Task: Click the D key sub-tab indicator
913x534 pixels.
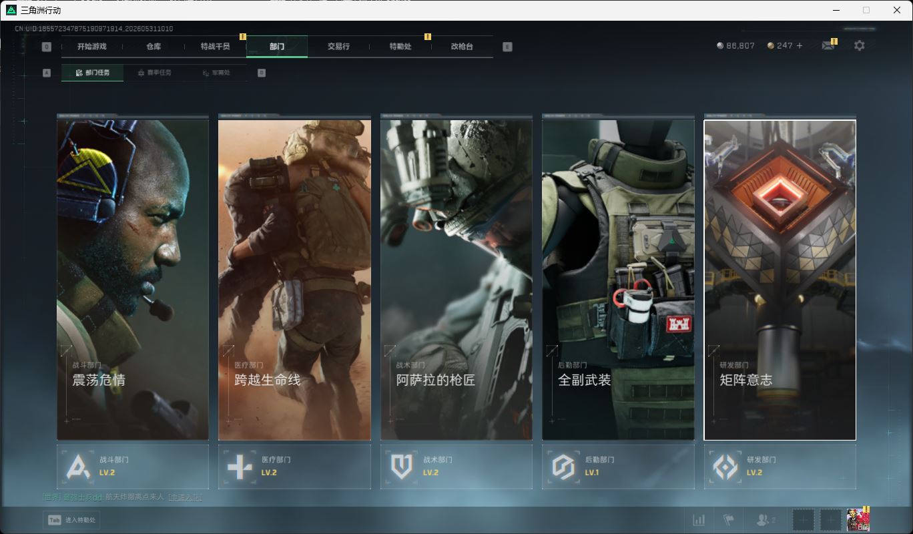Action: tap(261, 73)
